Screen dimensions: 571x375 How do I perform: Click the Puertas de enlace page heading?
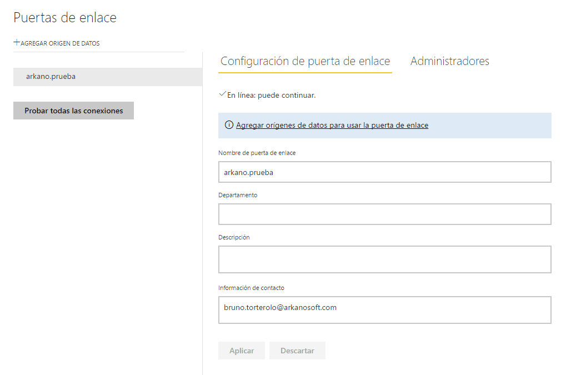pos(65,17)
